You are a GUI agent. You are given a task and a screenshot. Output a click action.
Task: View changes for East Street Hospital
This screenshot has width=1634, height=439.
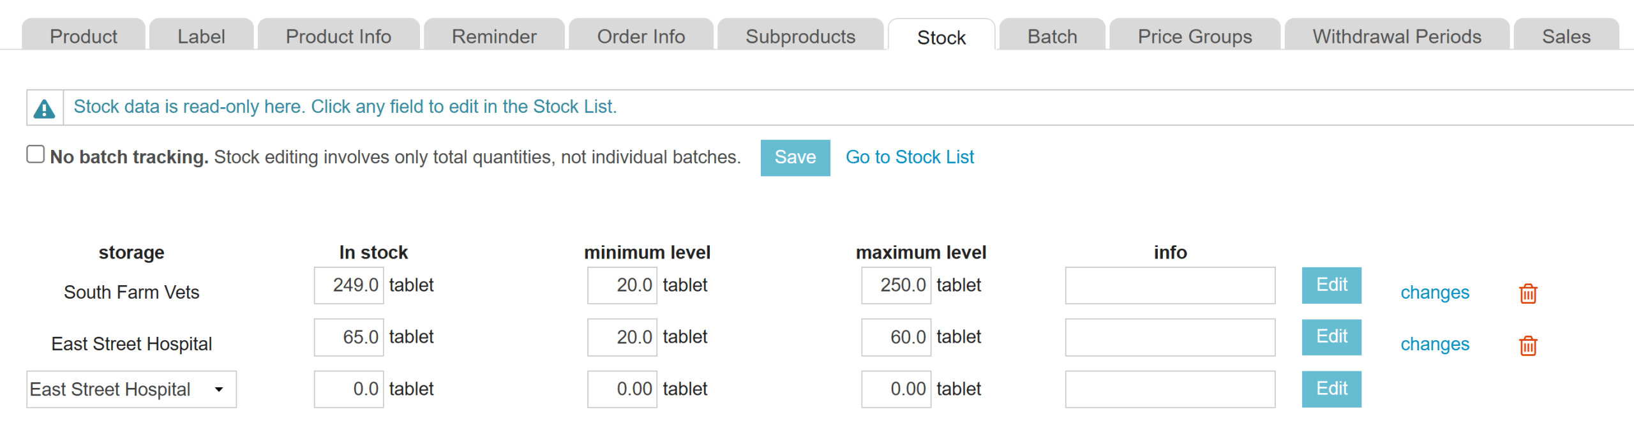coord(1434,344)
